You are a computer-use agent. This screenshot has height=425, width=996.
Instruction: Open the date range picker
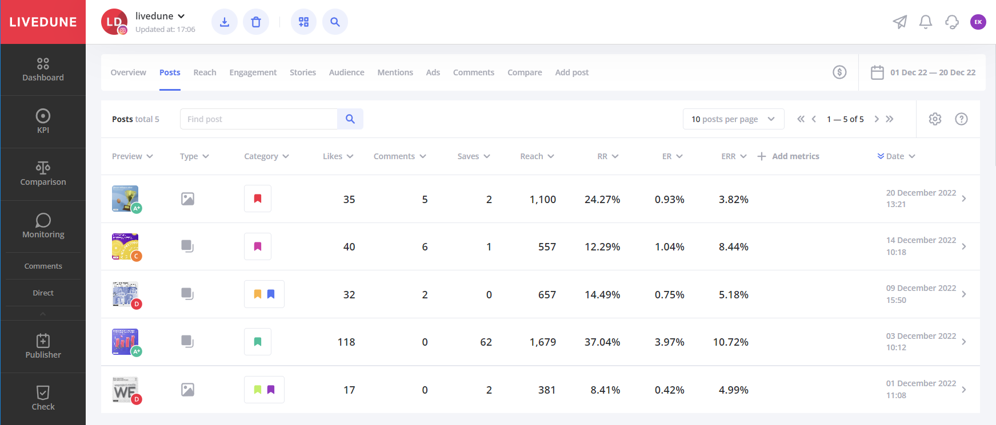click(x=923, y=72)
